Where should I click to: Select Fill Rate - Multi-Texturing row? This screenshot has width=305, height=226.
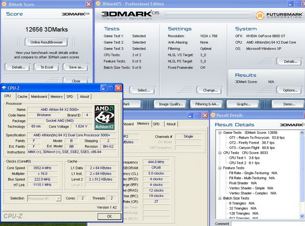pyautogui.click(x=252, y=178)
